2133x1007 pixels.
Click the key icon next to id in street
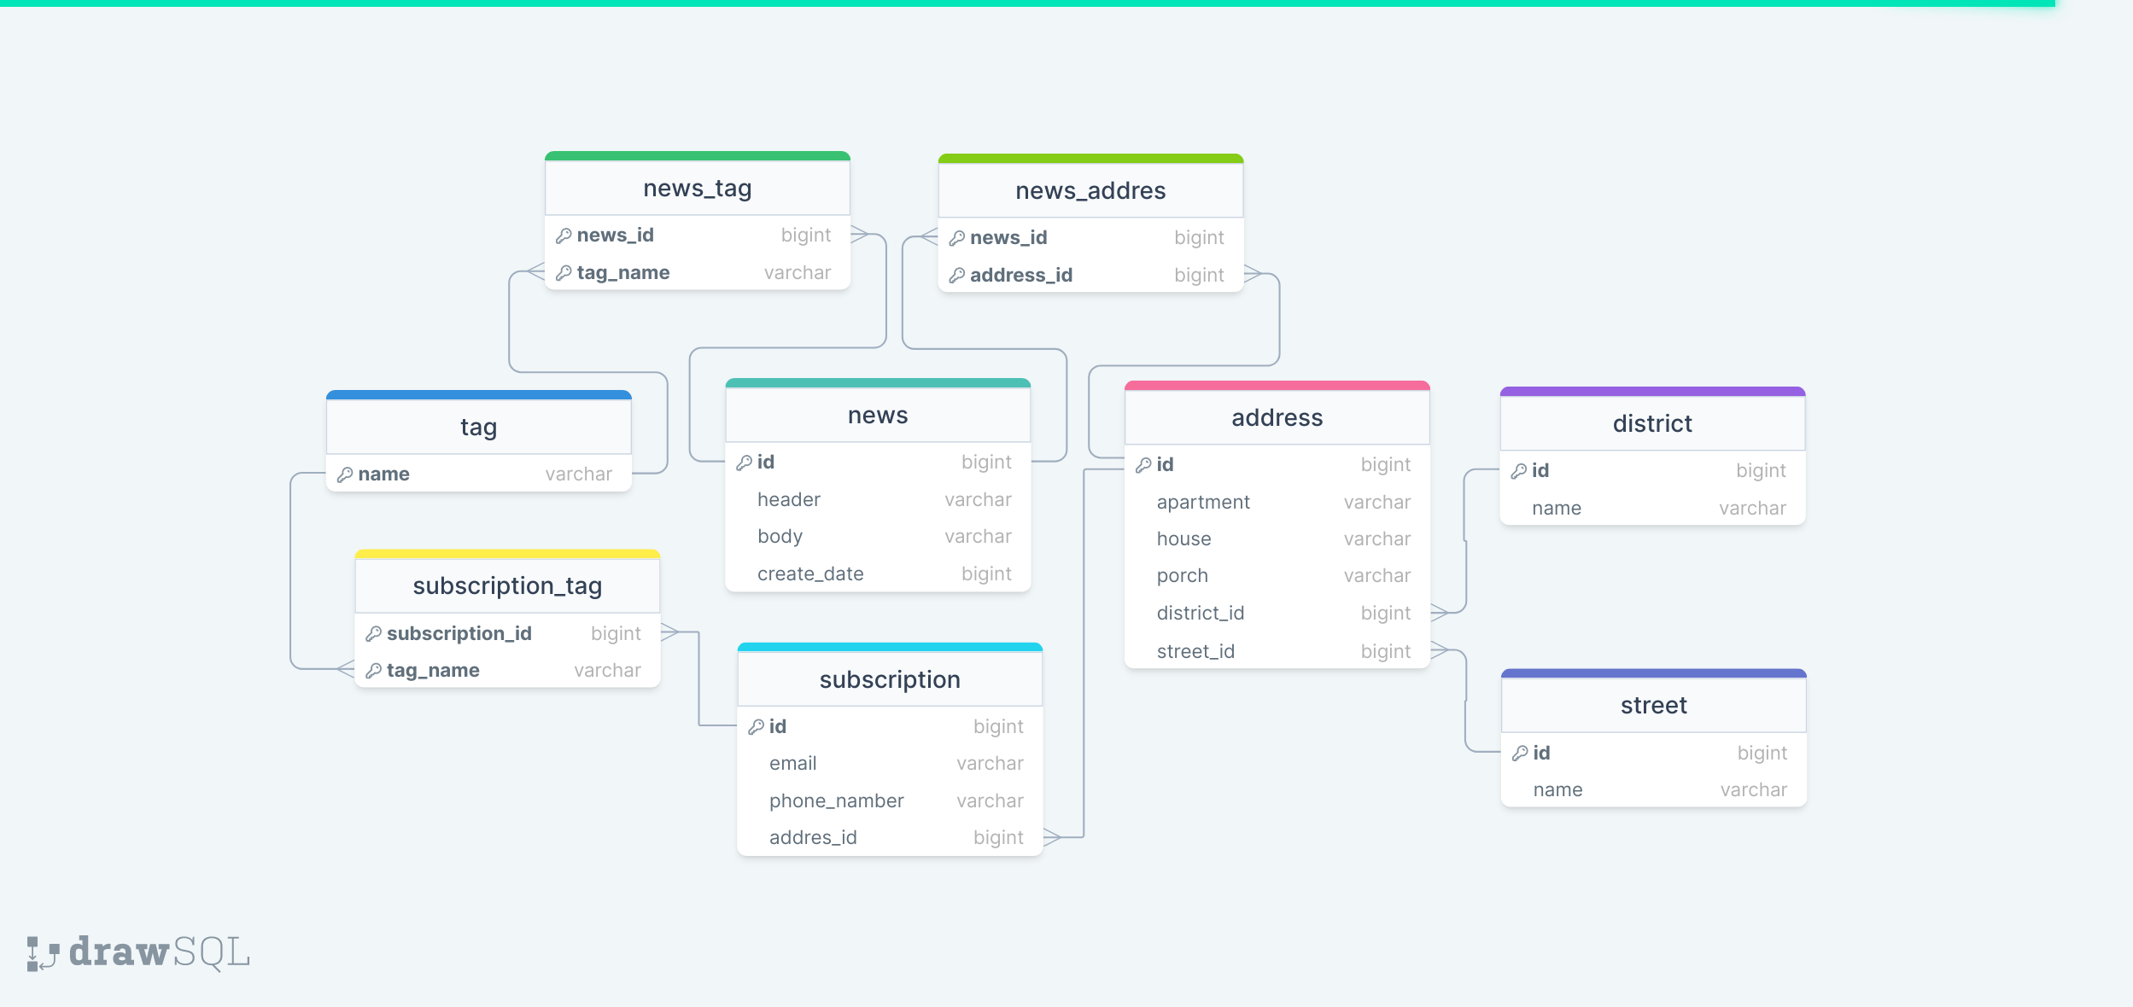point(1521,753)
